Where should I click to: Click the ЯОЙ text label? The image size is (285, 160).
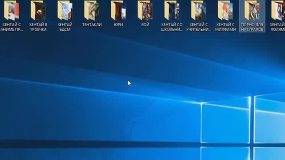[145, 25]
